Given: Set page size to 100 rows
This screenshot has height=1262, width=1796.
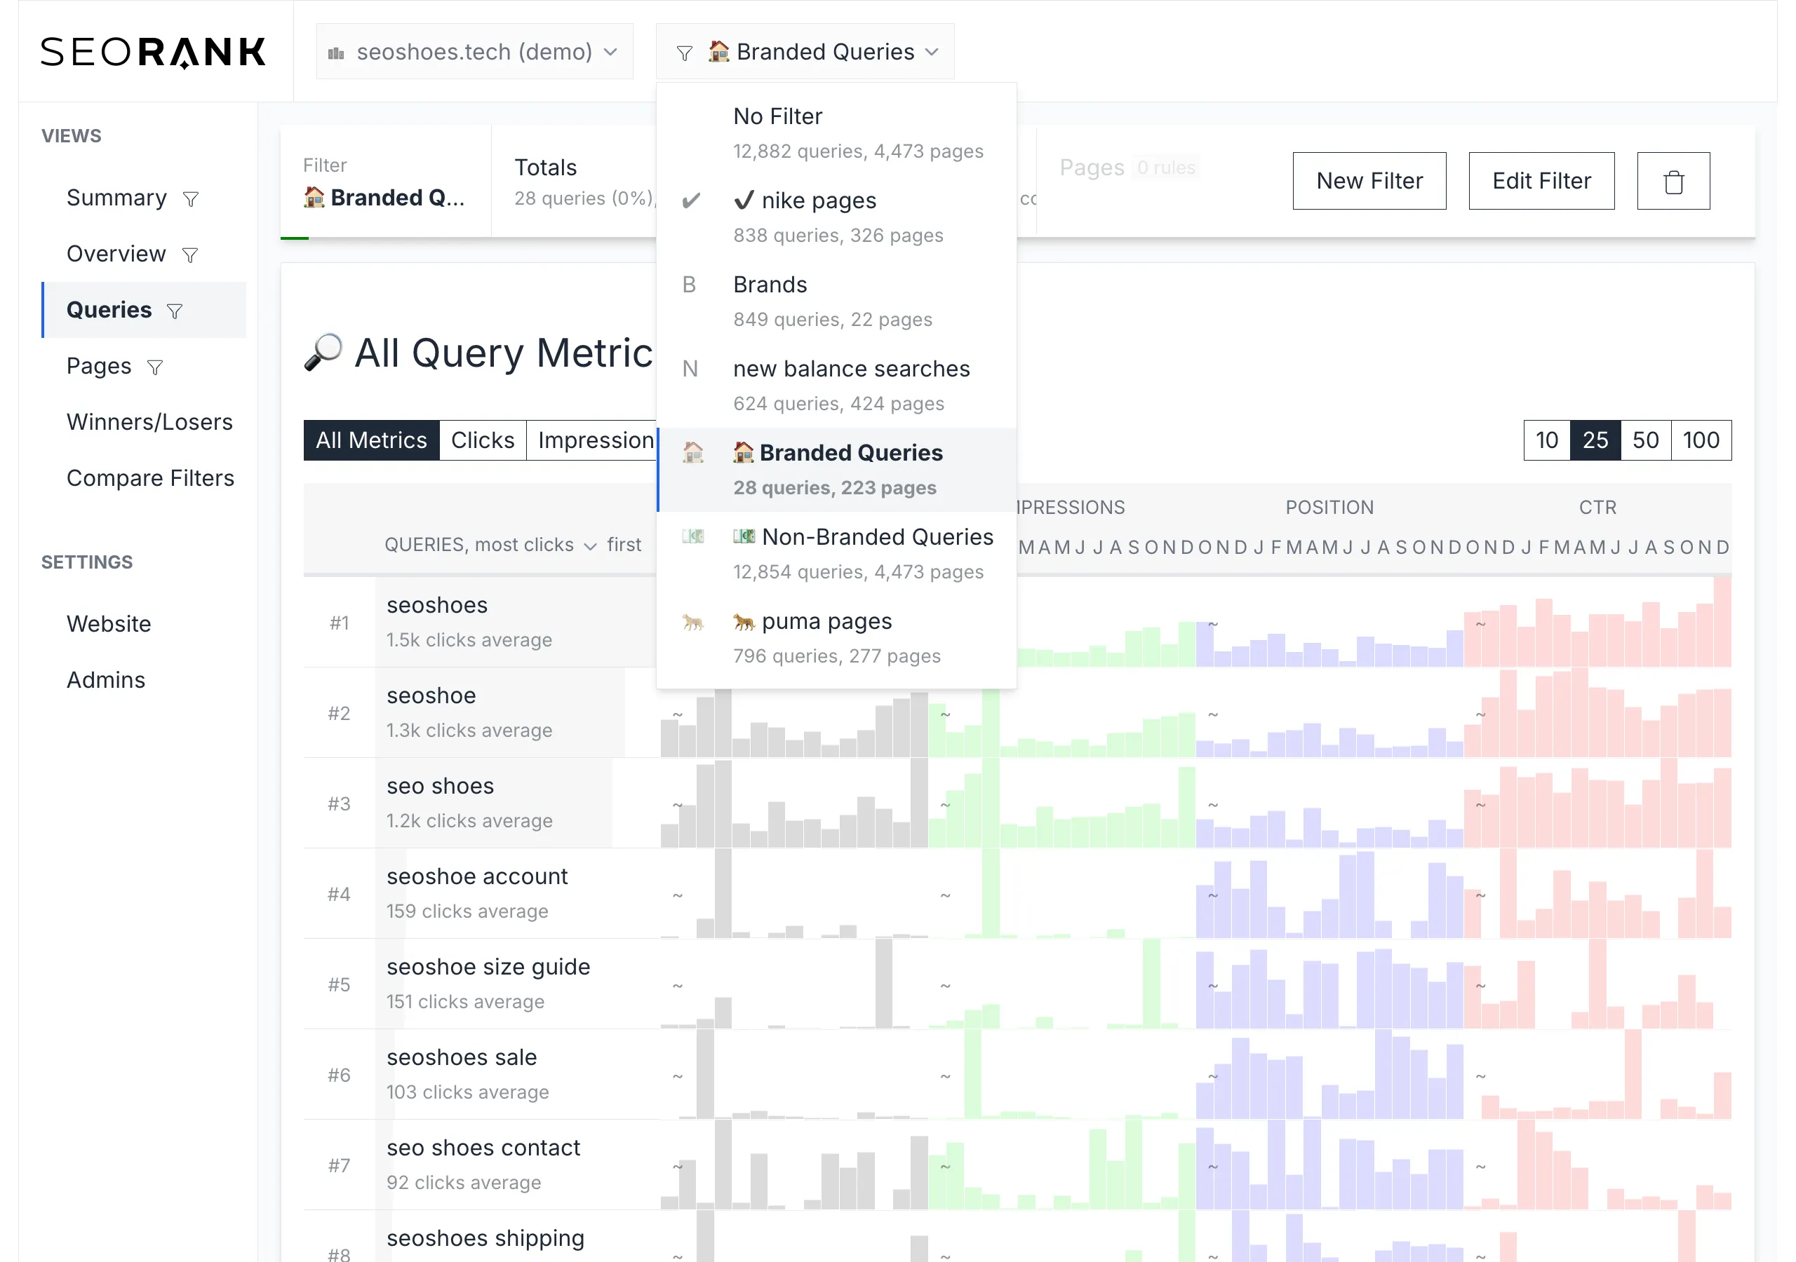Looking at the screenshot, I should point(1700,440).
